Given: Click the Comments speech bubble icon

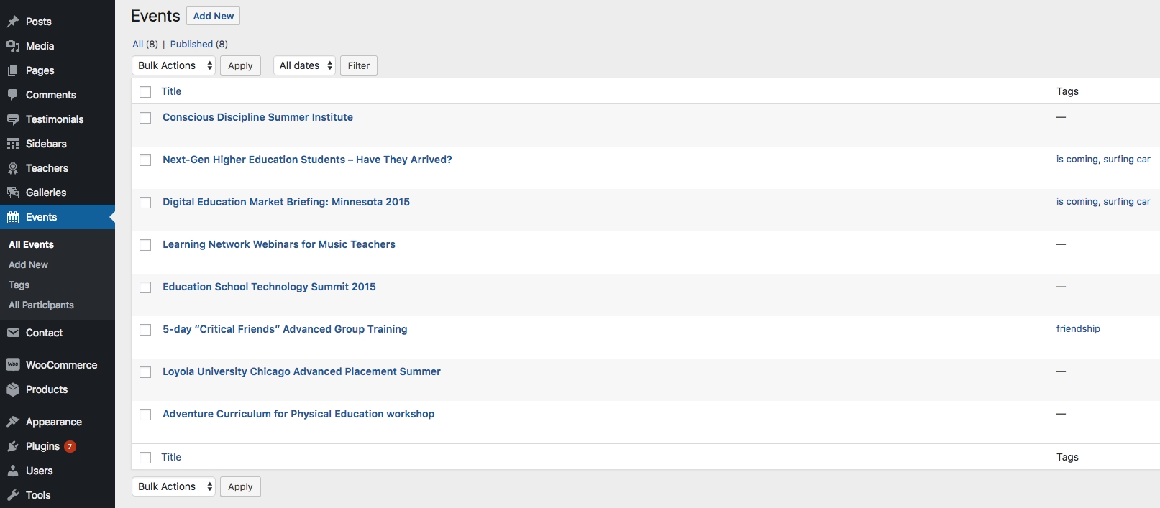Looking at the screenshot, I should click(x=13, y=95).
